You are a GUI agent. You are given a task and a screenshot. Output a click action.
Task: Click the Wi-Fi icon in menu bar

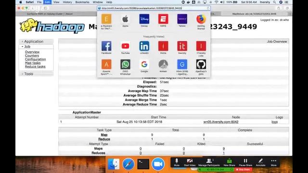tap(216, 2)
